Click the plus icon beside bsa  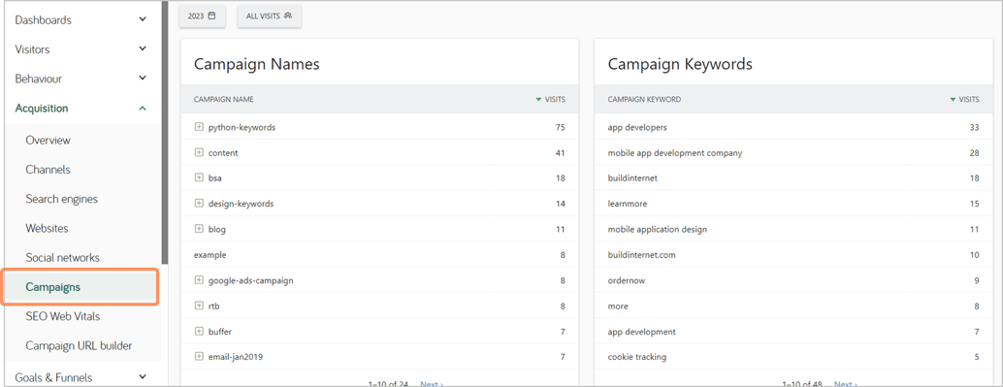[199, 177]
